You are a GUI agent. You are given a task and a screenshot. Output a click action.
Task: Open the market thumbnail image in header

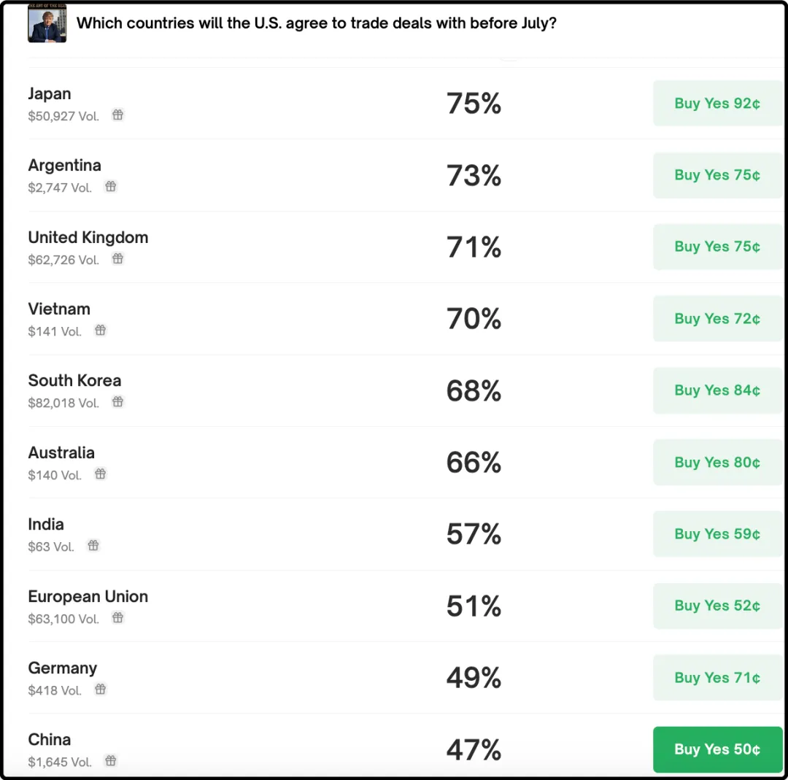click(x=47, y=23)
